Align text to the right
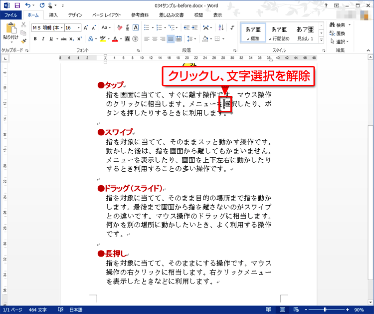The width and height of the screenshot is (374, 314). coord(163,38)
